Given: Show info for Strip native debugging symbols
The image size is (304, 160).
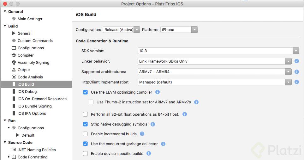Looking at the screenshot, I should click(x=153, y=124).
